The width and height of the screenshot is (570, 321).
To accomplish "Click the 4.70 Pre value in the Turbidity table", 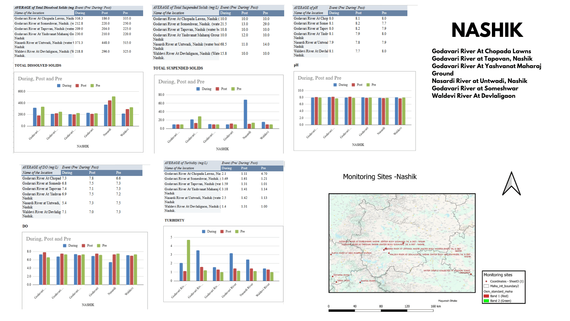I will click(x=264, y=174).
